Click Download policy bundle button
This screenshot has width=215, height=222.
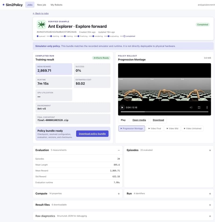92,134
